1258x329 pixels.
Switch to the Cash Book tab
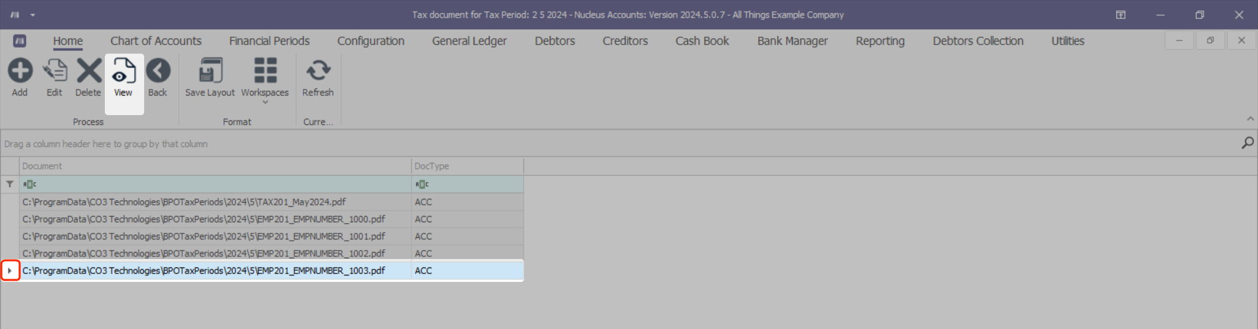(x=702, y=41)
